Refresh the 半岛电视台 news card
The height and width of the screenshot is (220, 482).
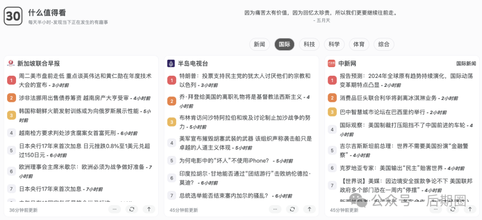click(x=292, y=209)
